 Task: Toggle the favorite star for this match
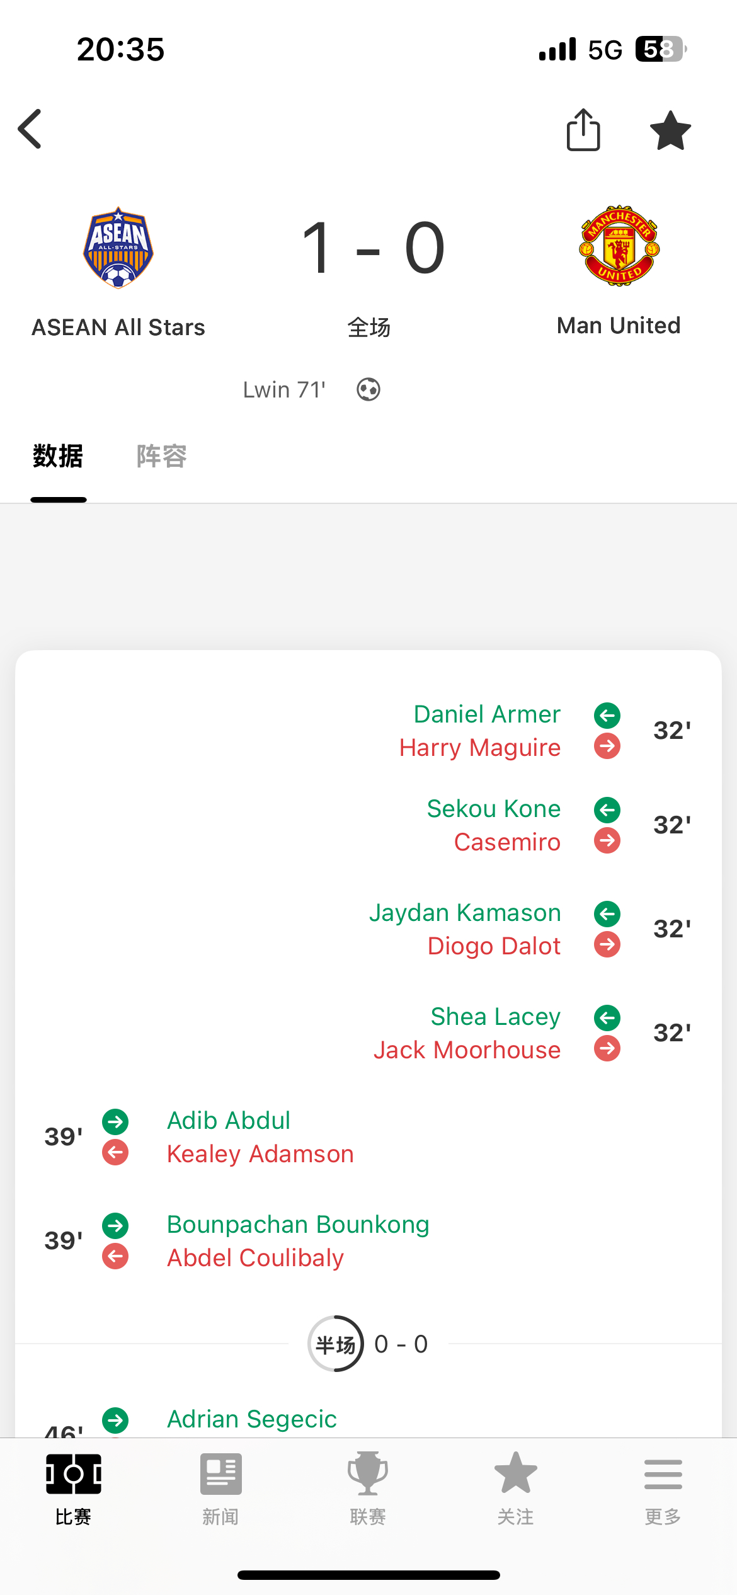pyautogui.click(x=670, y=130)
